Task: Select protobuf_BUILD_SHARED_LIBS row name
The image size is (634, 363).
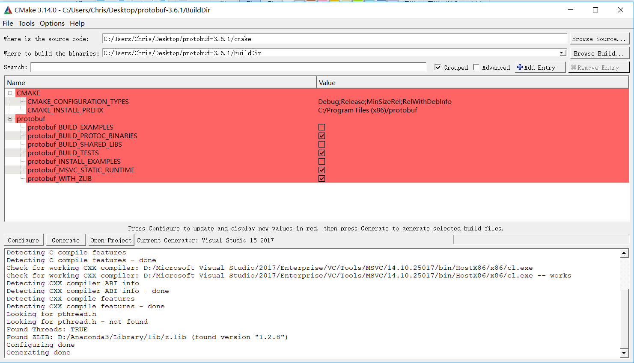Action: 74,144
